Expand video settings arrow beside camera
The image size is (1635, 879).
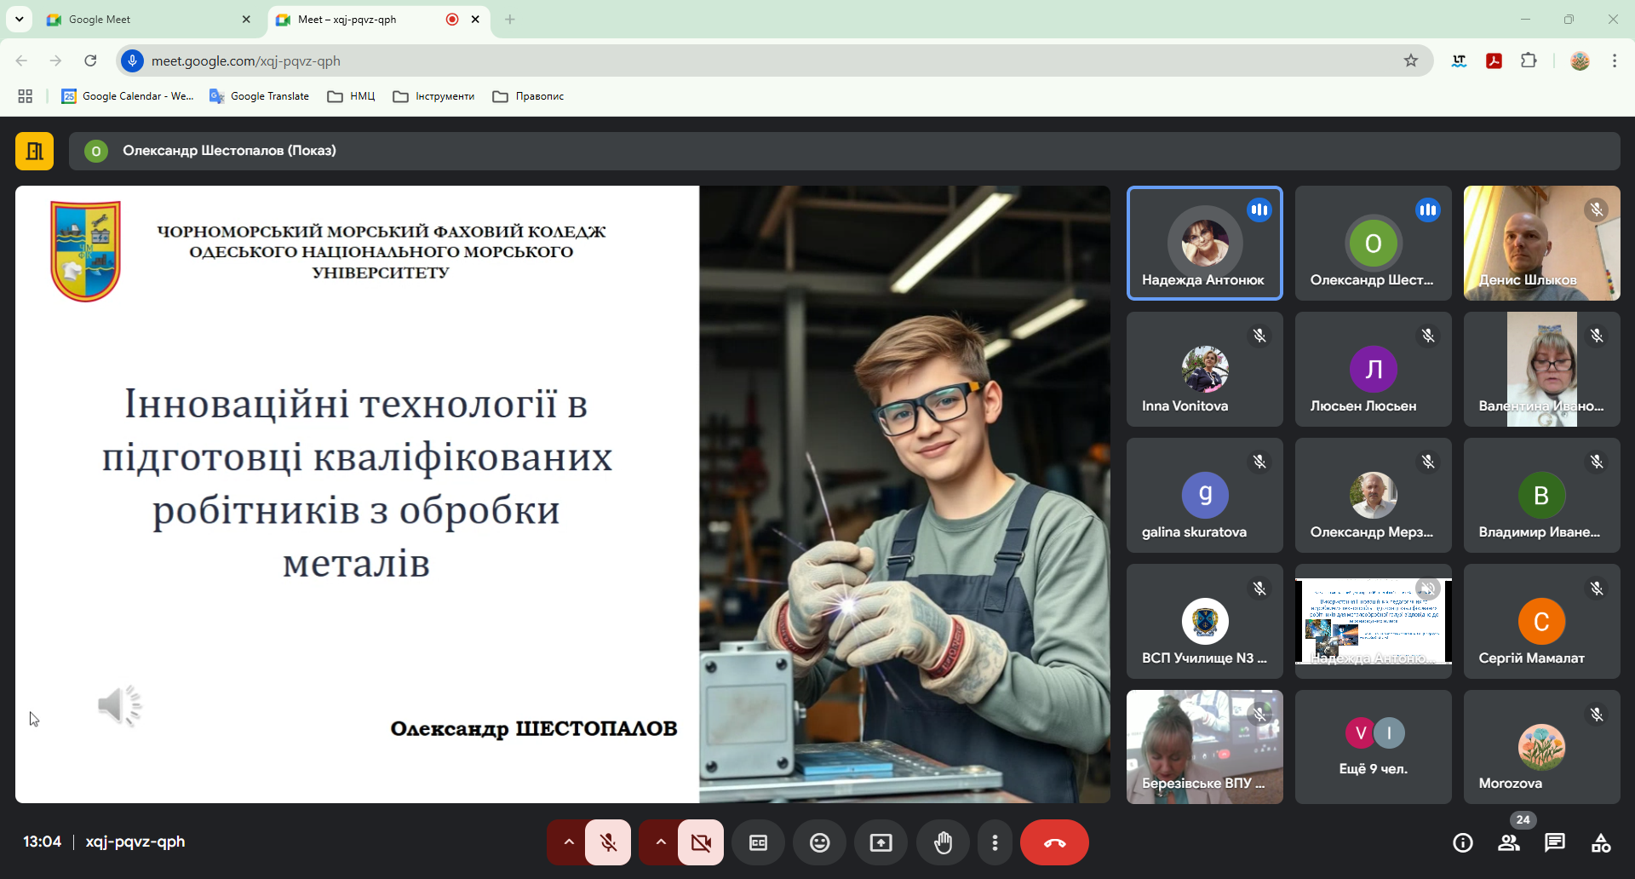coord(660,842)
